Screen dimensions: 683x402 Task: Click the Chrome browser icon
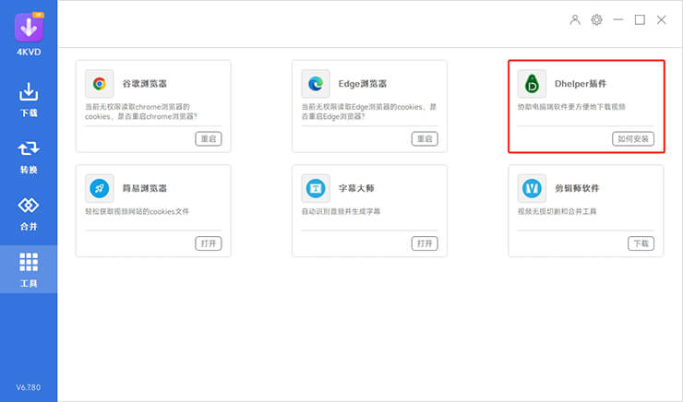click(100, 84)
